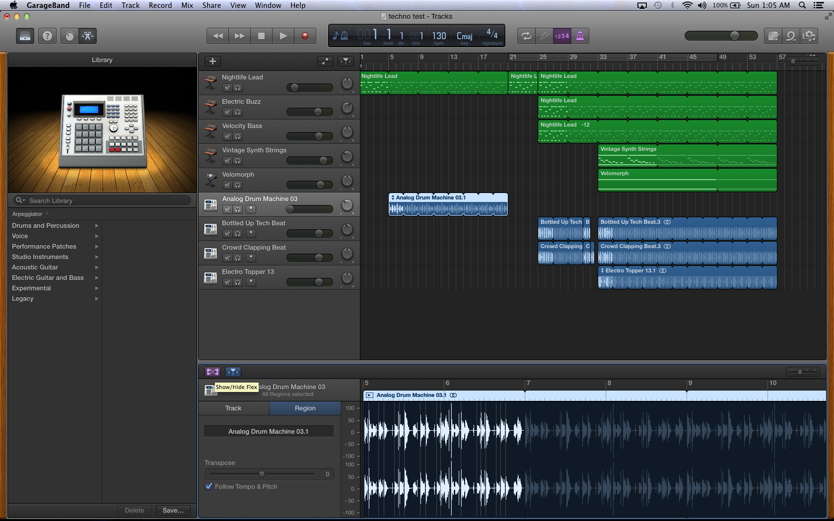The height and width of the screenshot is (521, 834).
Task: Toggle the Cycle loop button
Action: coord(526,36)
